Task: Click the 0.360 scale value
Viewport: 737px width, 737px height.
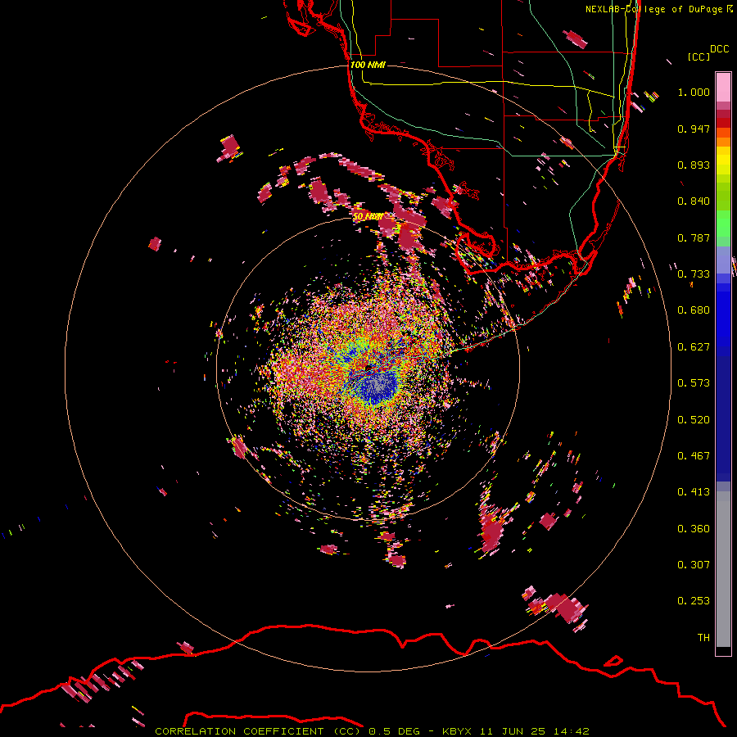Action: 694,529
